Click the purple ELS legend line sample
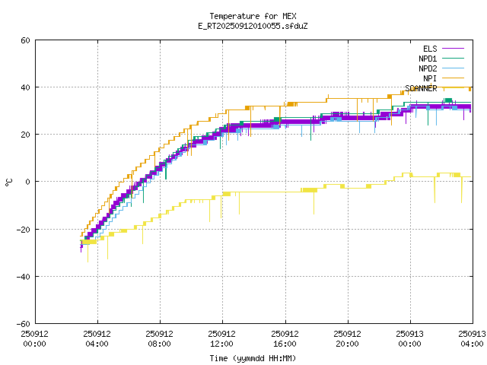 (x=452, y=48)
